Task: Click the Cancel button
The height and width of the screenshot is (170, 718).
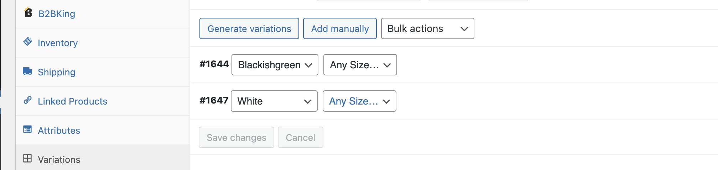Action: click(x=300, y=137)
